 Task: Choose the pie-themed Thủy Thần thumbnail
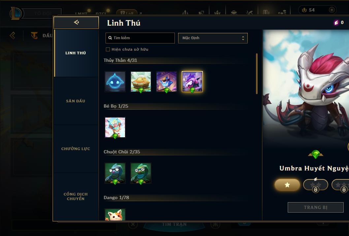pyautogui.click(x=141, y=82)
